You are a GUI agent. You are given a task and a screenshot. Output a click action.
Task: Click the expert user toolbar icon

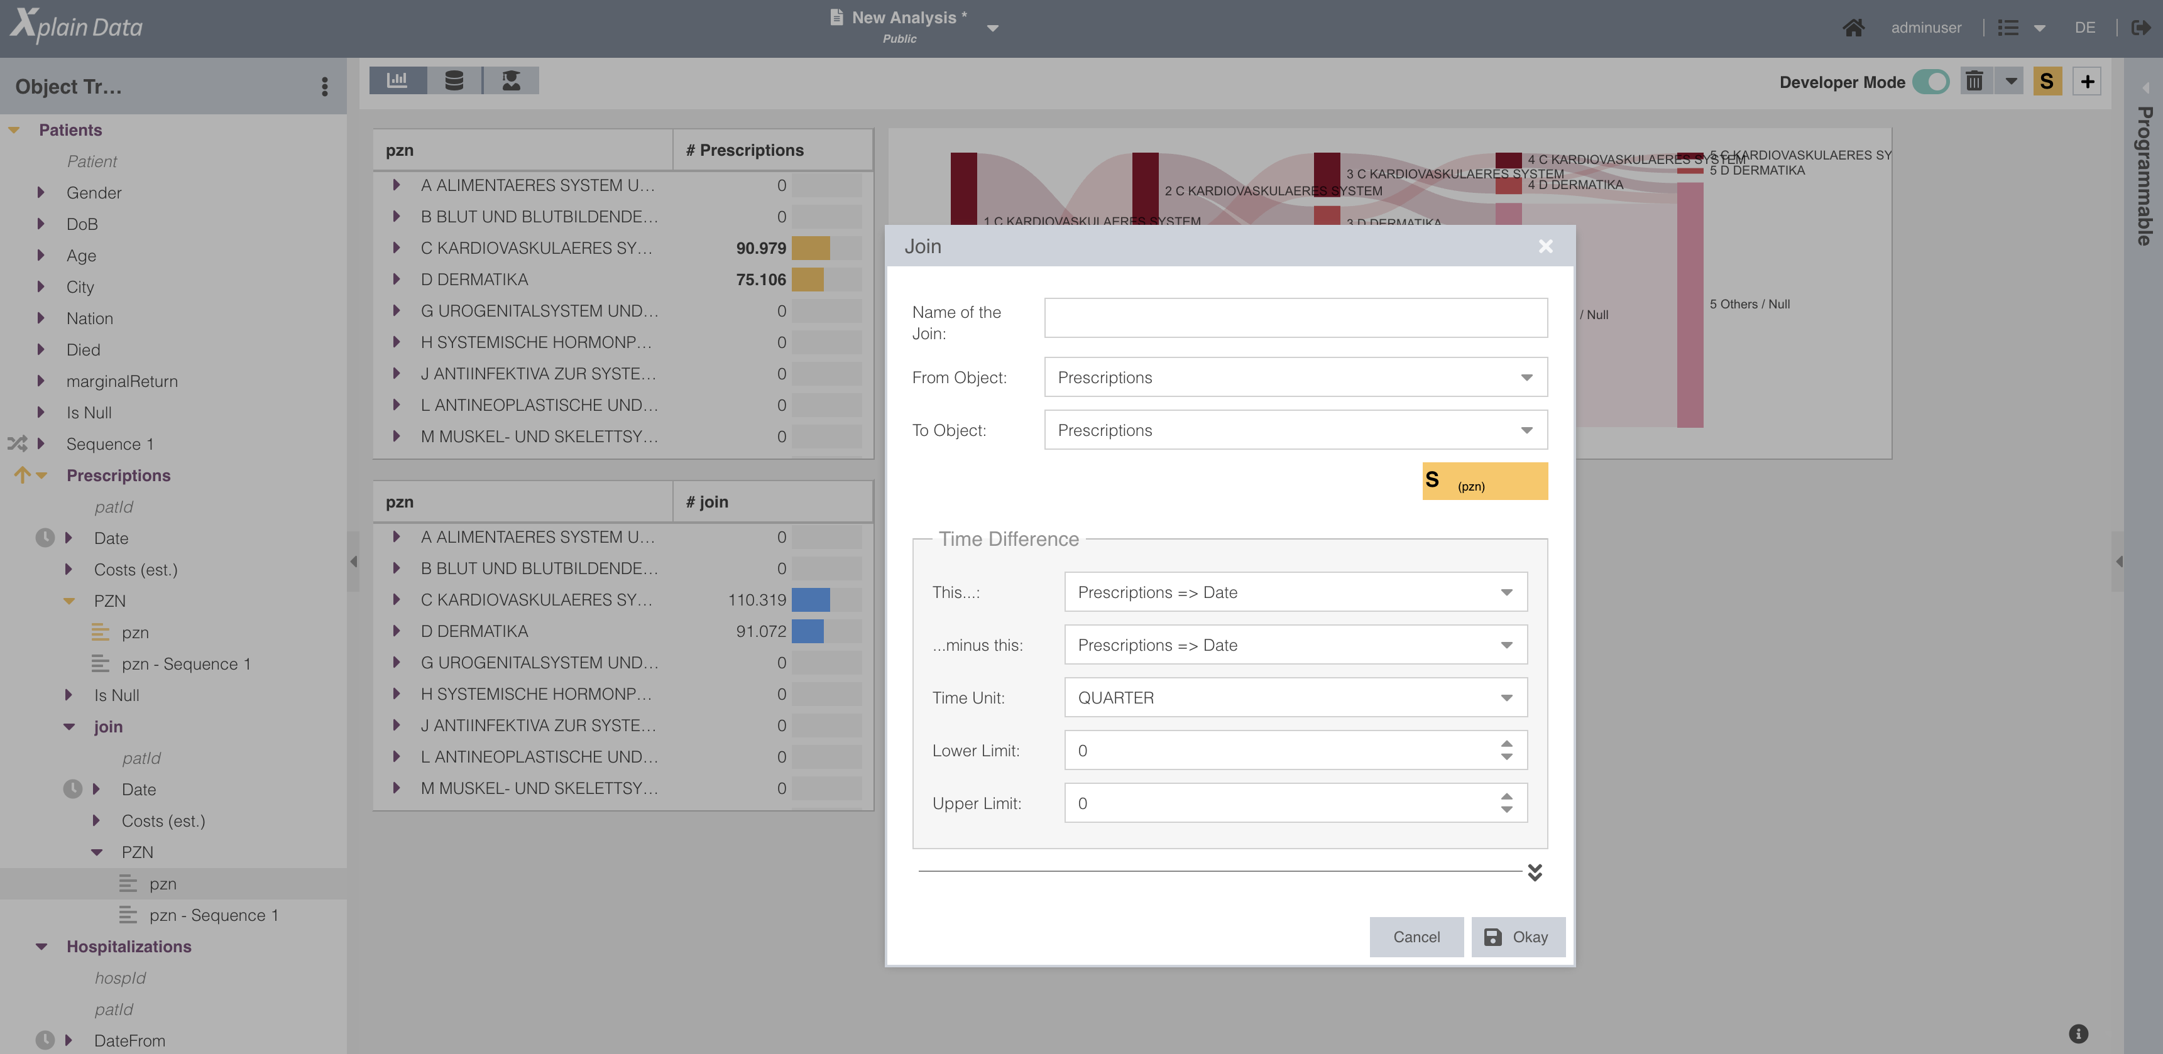point(510,80)
